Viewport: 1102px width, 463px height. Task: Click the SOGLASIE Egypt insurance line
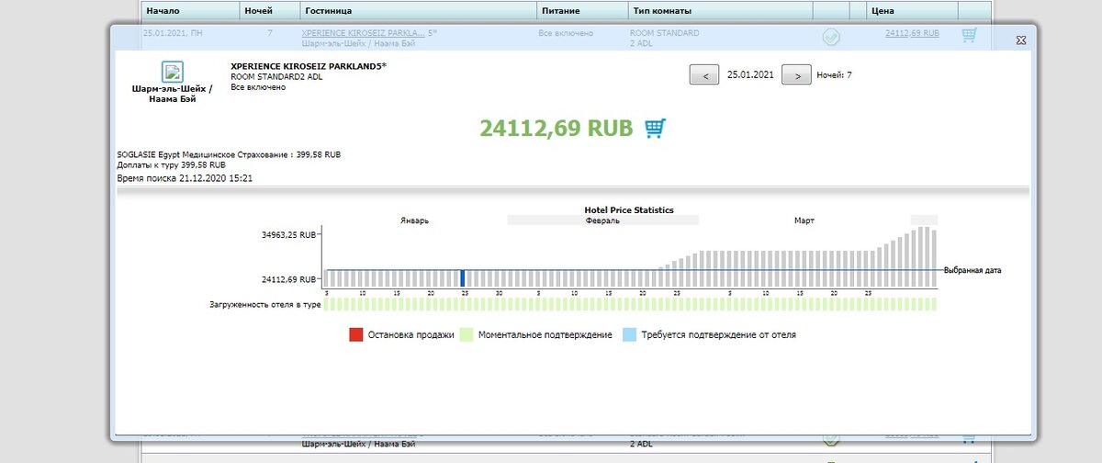tap(230, 155)
